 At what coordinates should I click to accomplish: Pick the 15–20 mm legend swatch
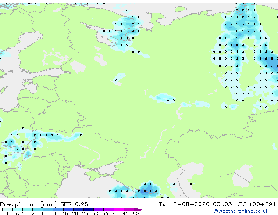[68, 209]
